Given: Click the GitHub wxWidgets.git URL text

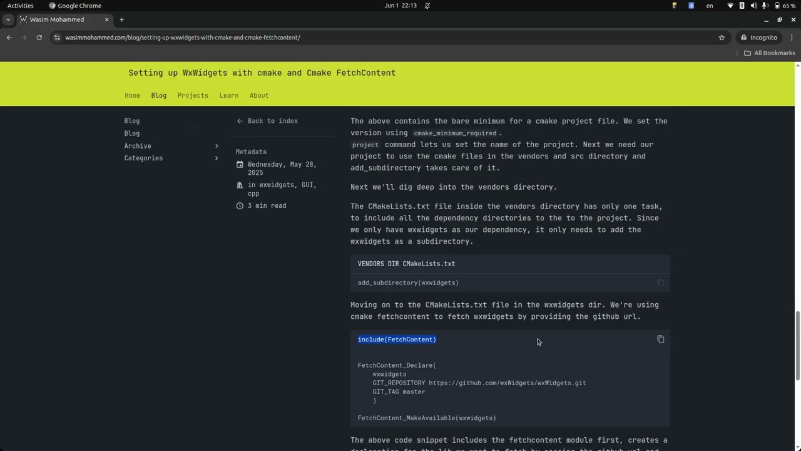Looking at the screenshot, I should [x=508, y=383].
